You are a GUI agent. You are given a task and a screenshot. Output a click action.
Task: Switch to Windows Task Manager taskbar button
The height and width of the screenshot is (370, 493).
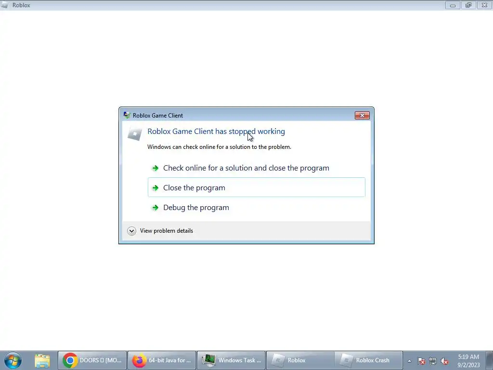(x=232, y=360)
